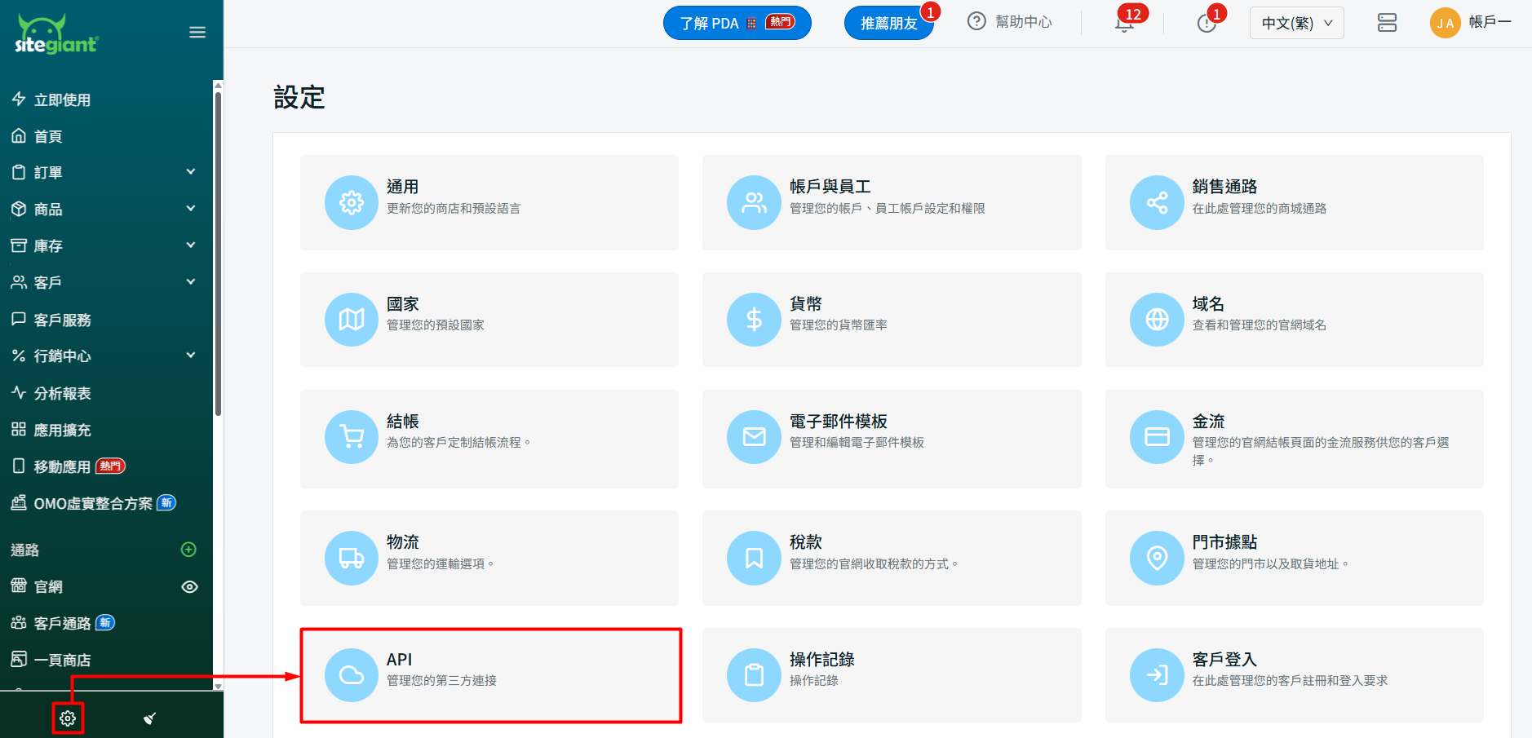Click the settings gear icon in sidebar footer
Viewport: 1532px width, 738px height.
pos(68,718)
